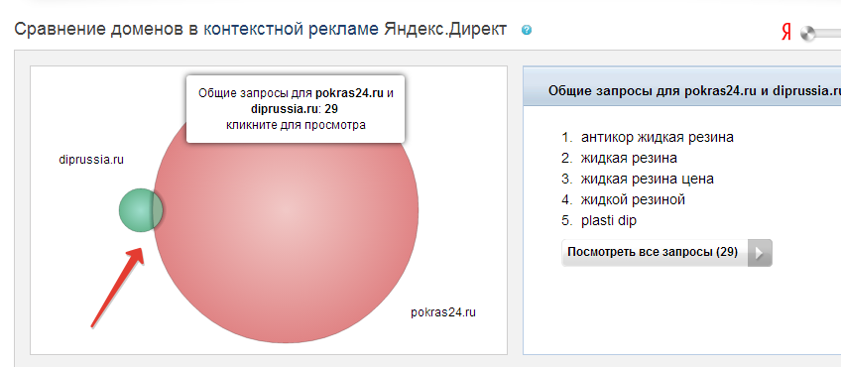Click the Общие запросы panel header

(x=681, y=90)
